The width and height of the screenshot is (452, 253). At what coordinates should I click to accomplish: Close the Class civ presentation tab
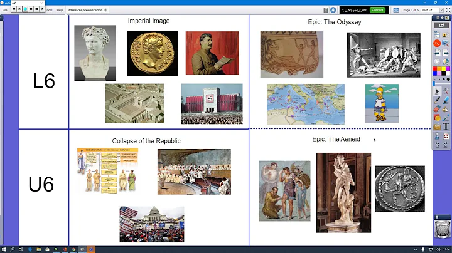(106, 10)
